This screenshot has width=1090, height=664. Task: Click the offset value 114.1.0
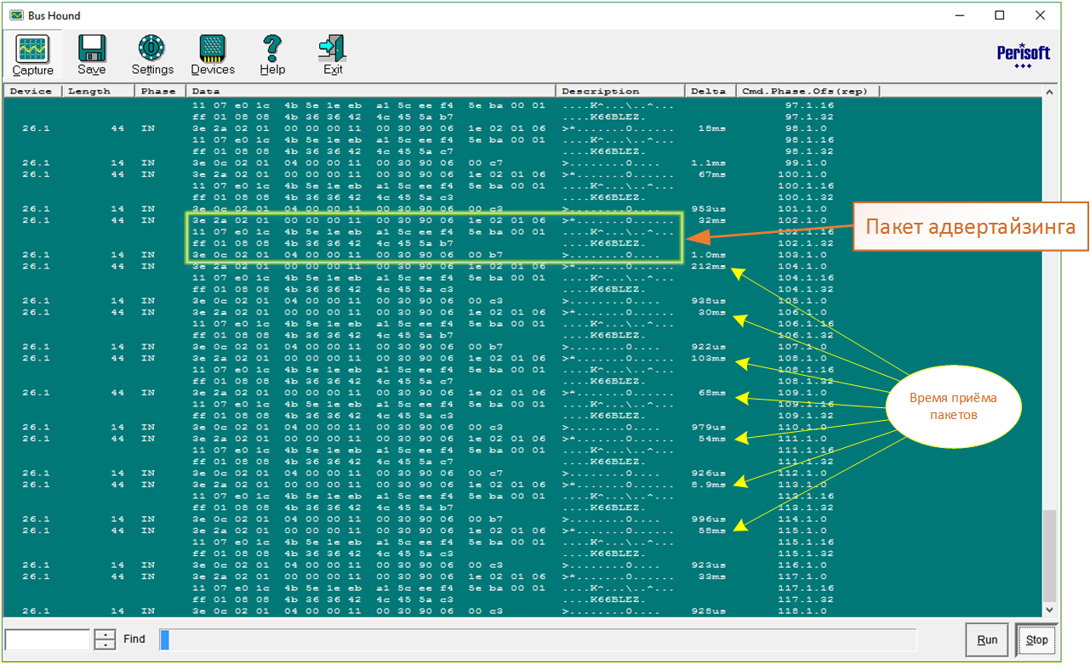802,519
